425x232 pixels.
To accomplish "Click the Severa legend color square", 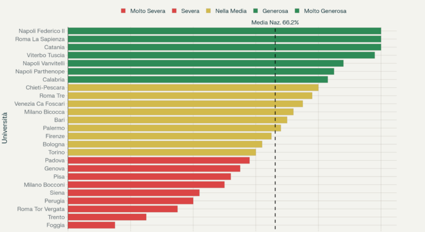I will [x=175, y=11].
